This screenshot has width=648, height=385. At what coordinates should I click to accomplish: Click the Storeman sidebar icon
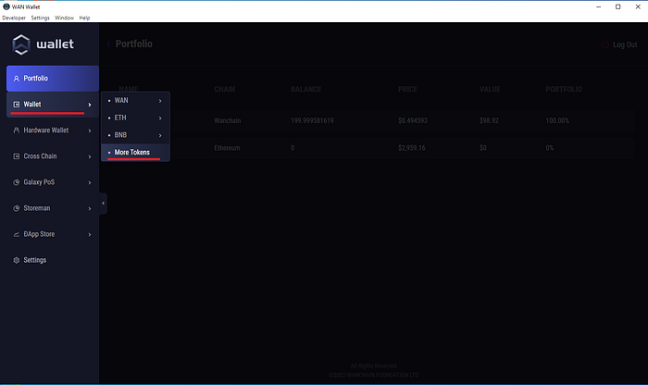16,208
